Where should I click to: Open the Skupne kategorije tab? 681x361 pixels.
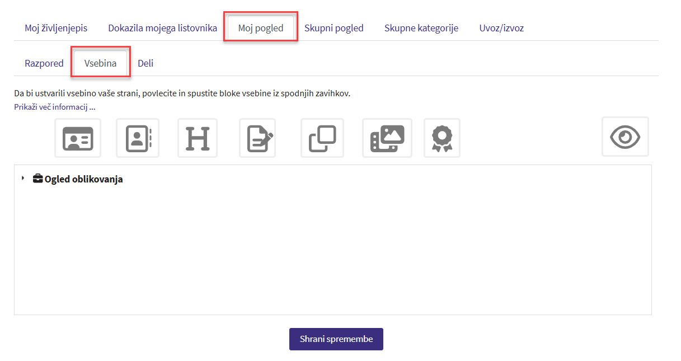(x=421, y=28)
